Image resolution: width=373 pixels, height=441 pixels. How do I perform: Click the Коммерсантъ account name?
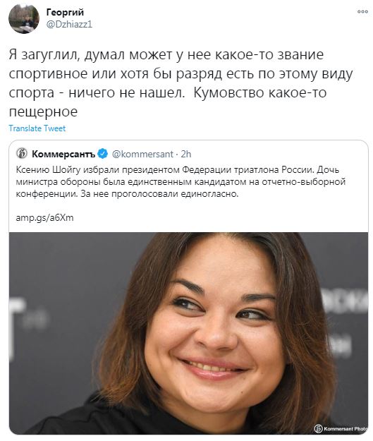pos(63,154)
